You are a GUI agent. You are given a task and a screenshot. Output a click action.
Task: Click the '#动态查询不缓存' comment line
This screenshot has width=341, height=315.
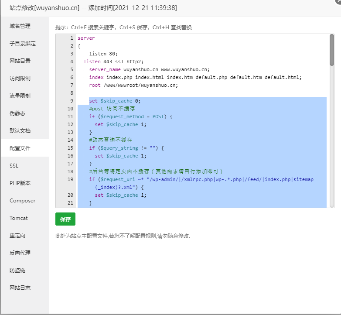110,140
